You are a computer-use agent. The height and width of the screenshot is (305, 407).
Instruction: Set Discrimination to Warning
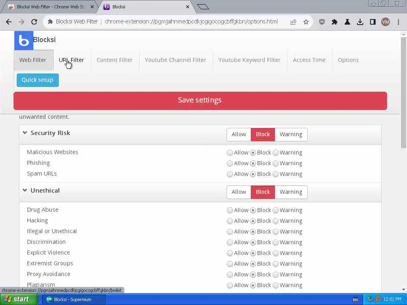(x=276, y=242)
